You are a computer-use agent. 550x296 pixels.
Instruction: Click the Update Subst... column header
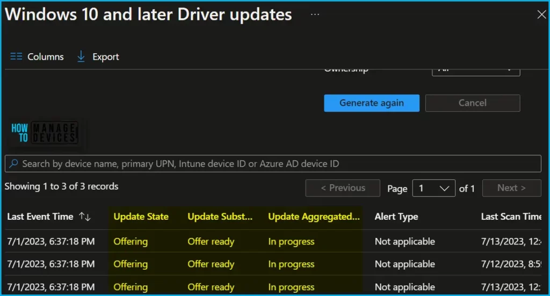(x=220, y=216)
